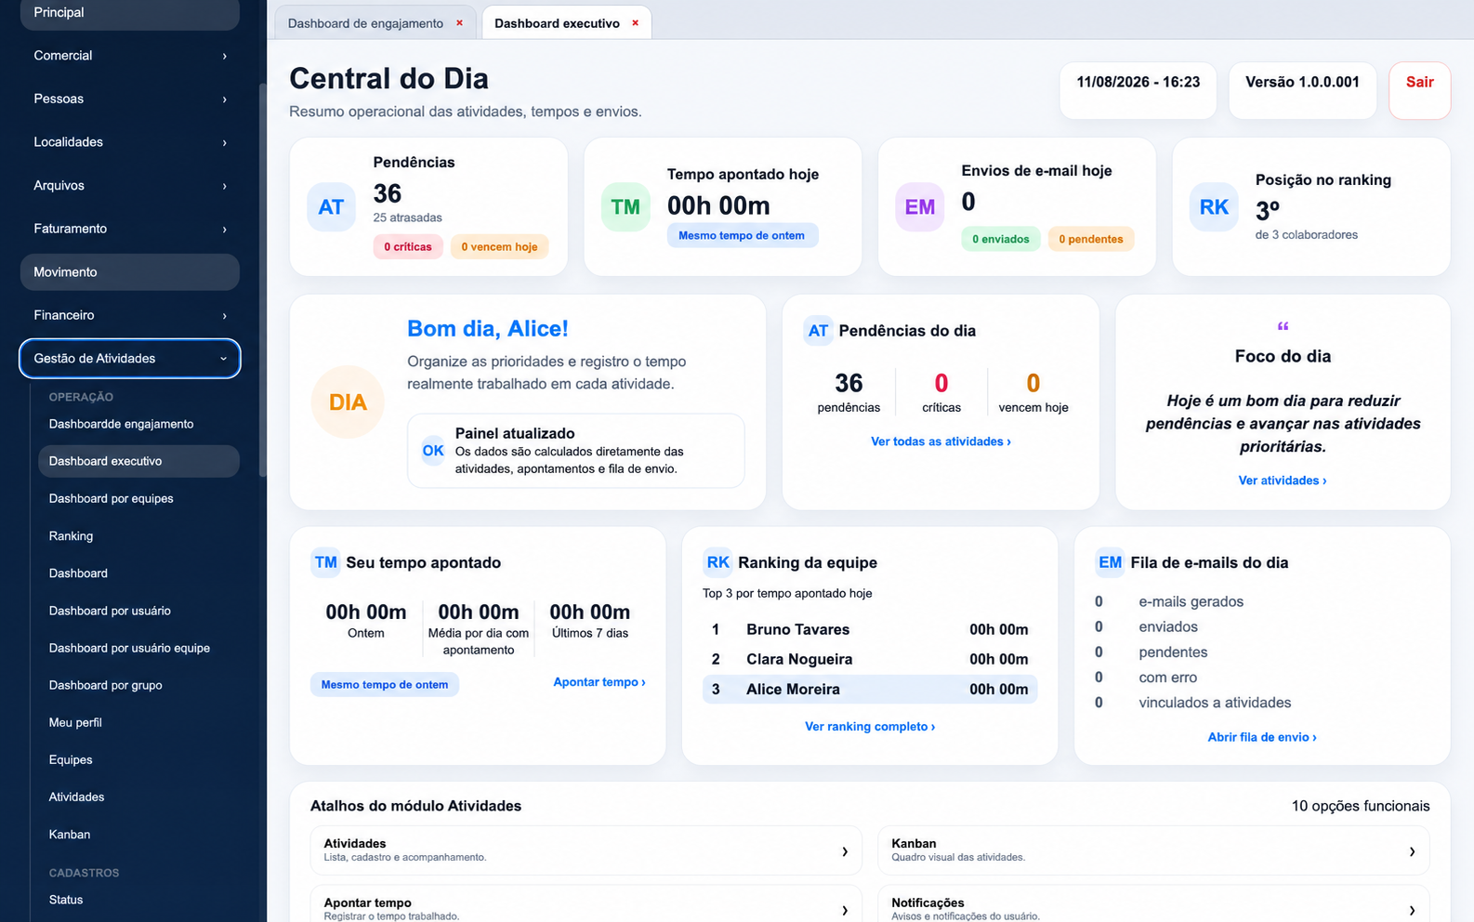Screen dimensions: 1474x922
Task: Click the AT icon in Pendências card
Action: 331,207
